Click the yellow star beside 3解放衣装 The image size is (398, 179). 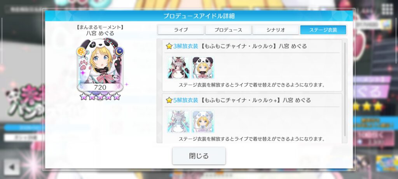pos(169,46)
